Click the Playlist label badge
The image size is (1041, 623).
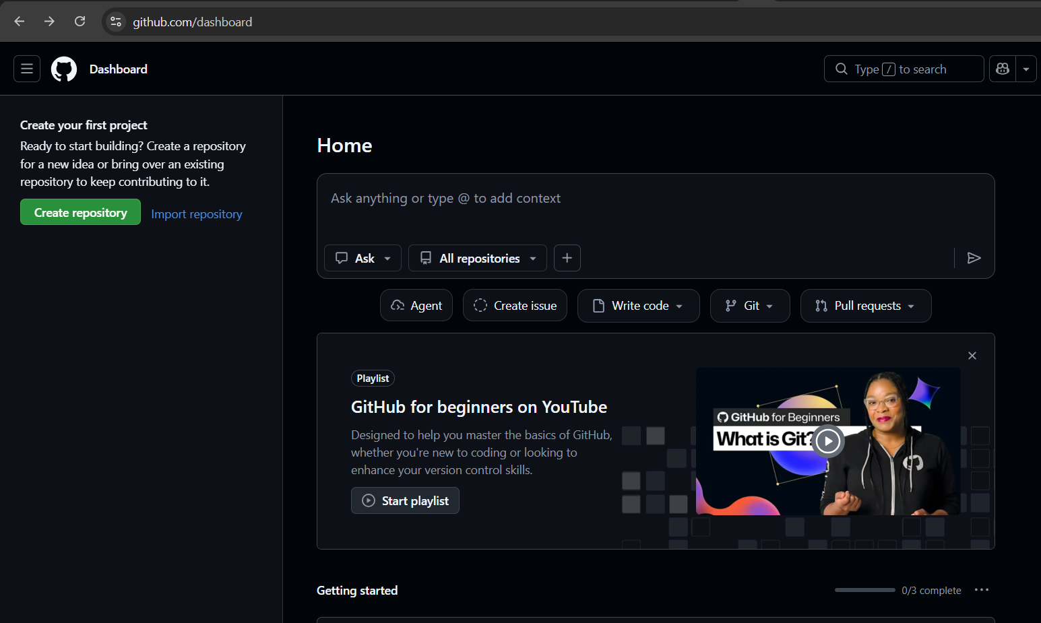(373, 379)
